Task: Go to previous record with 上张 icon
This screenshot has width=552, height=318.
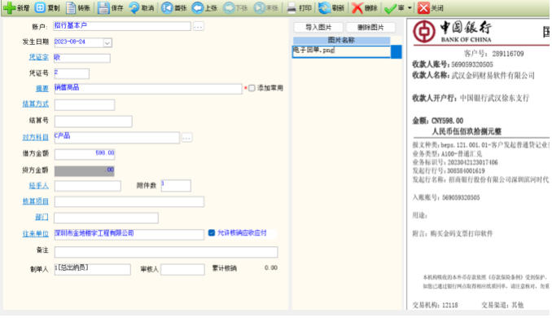Action: click(x=198, y=8)
